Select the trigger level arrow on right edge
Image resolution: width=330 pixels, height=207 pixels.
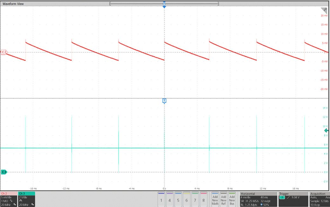[326, 131]
